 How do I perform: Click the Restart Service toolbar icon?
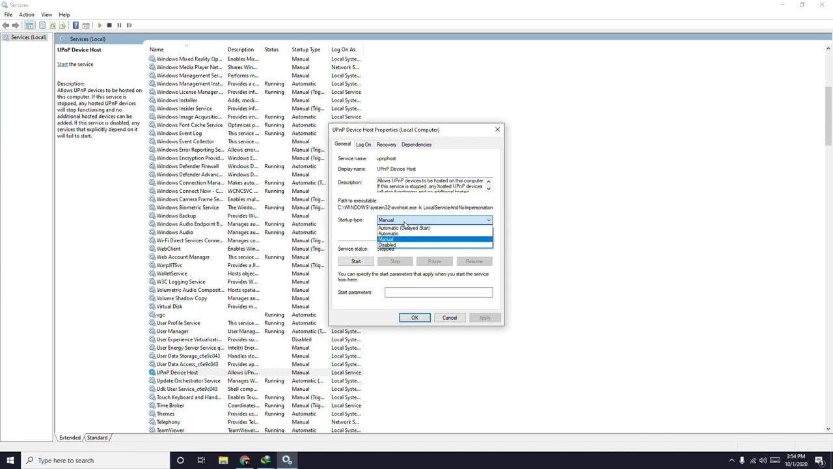coord(129,25)
